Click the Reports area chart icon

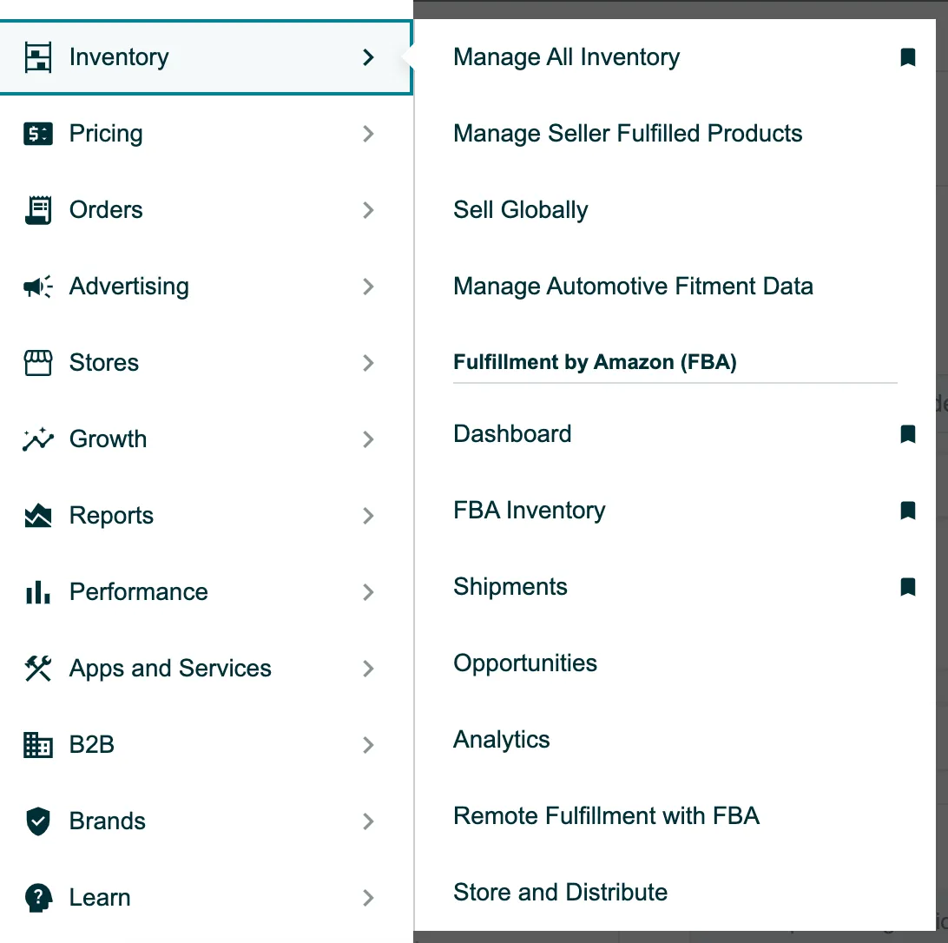tap(38, 516)
